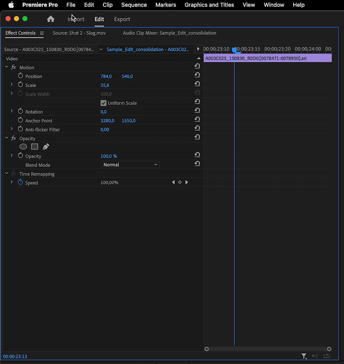
Task: Collapse the Video section triangle
Action: click(x=199, y=58)
